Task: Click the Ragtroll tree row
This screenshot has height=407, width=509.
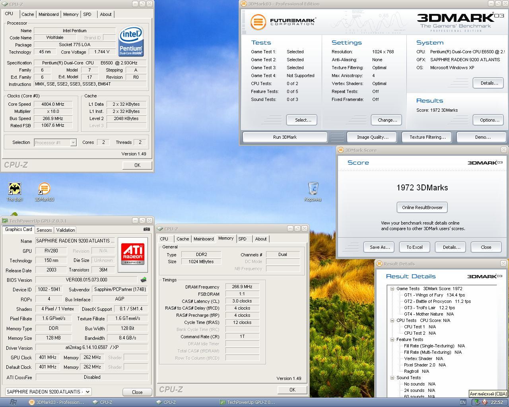Action: tap(416, 371)
